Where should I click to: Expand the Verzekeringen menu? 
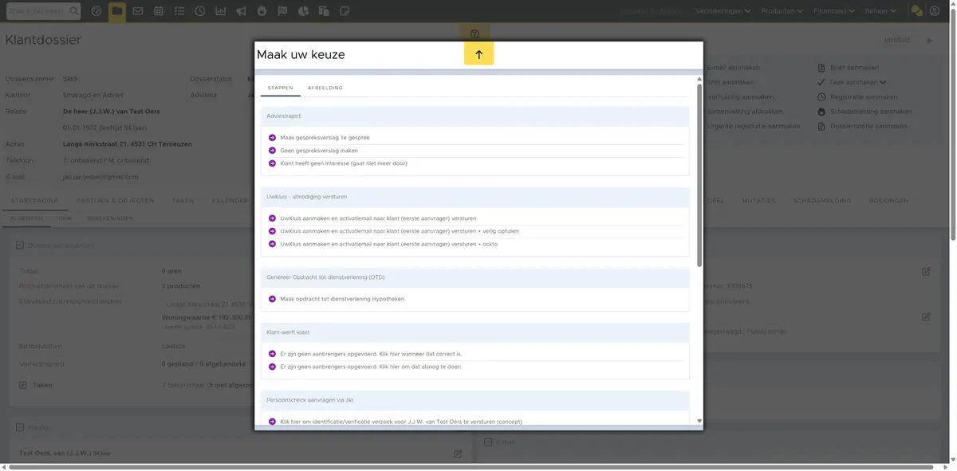coord(723,11)
